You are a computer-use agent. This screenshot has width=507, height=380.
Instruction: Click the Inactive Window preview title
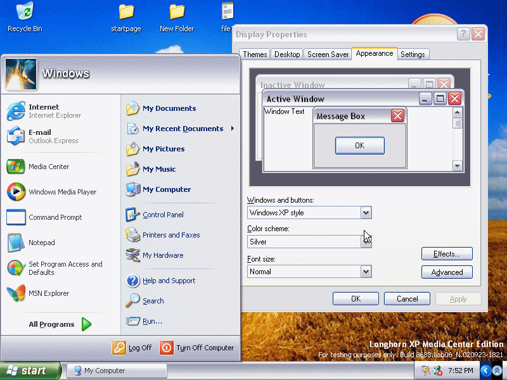292,85
